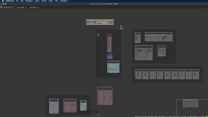Open the aeToolSets menu

[64, 1]
